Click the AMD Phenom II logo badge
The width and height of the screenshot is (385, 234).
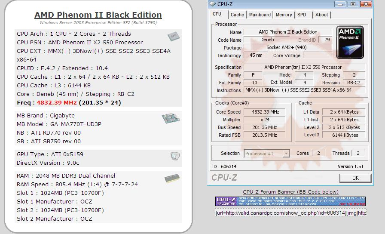pyautogui.click(x=350, y=42)
